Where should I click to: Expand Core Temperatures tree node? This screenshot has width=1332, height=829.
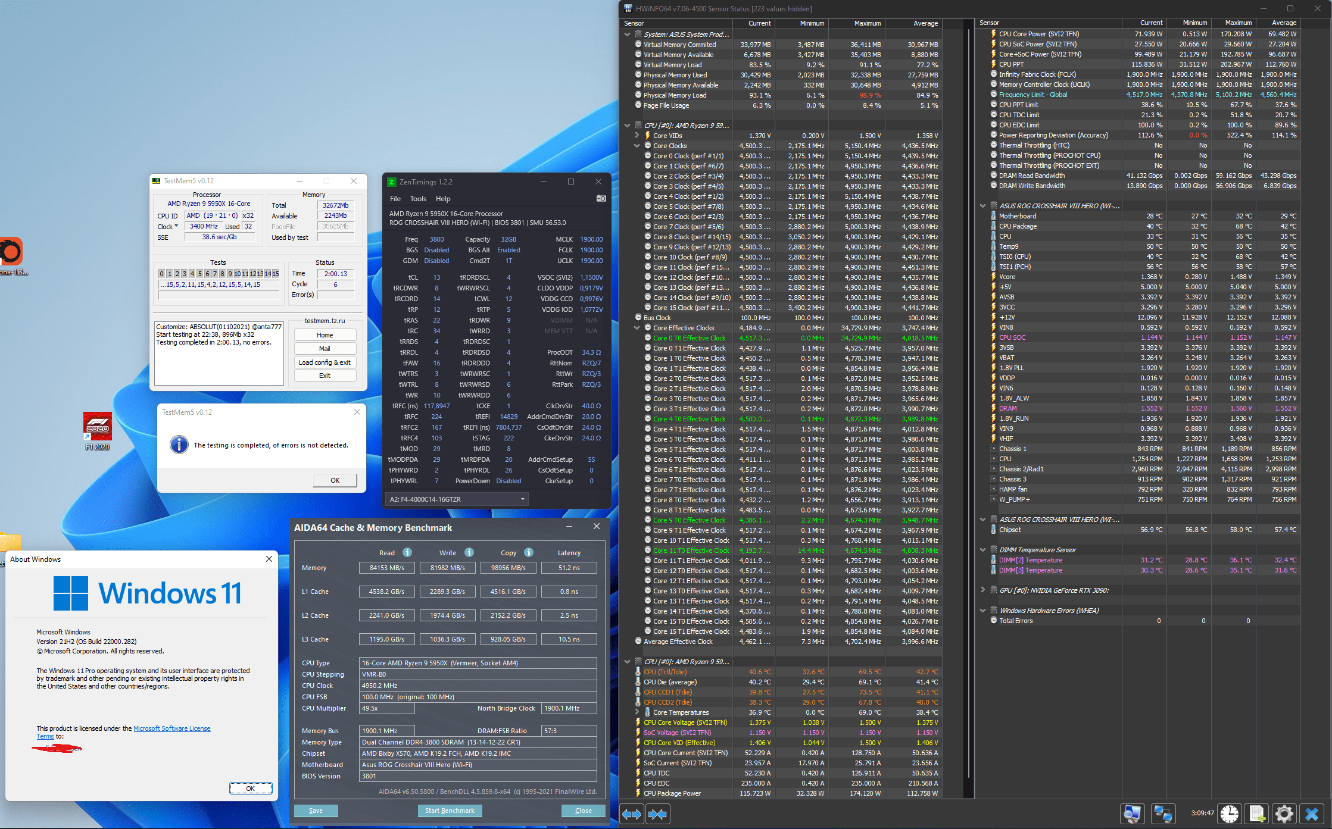point(637,712)
